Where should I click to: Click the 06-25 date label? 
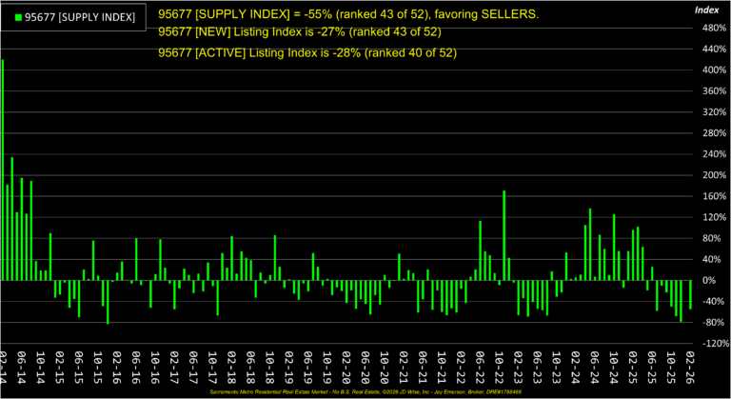click(652, 368)
